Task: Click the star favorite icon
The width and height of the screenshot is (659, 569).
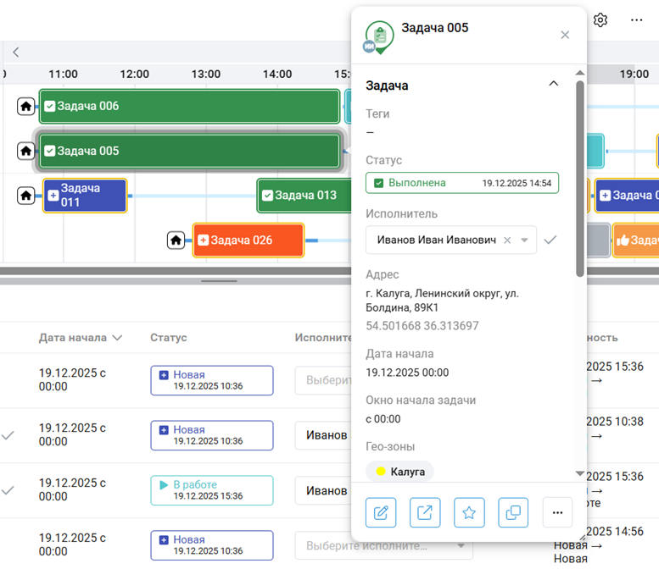Action: click(x=469, y=512)
